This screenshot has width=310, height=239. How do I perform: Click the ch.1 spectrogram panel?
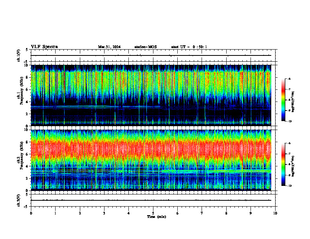pos(151,95)
